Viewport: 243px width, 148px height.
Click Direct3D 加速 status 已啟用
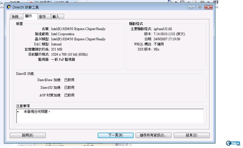pyautogui.click(x=69, y=87)
